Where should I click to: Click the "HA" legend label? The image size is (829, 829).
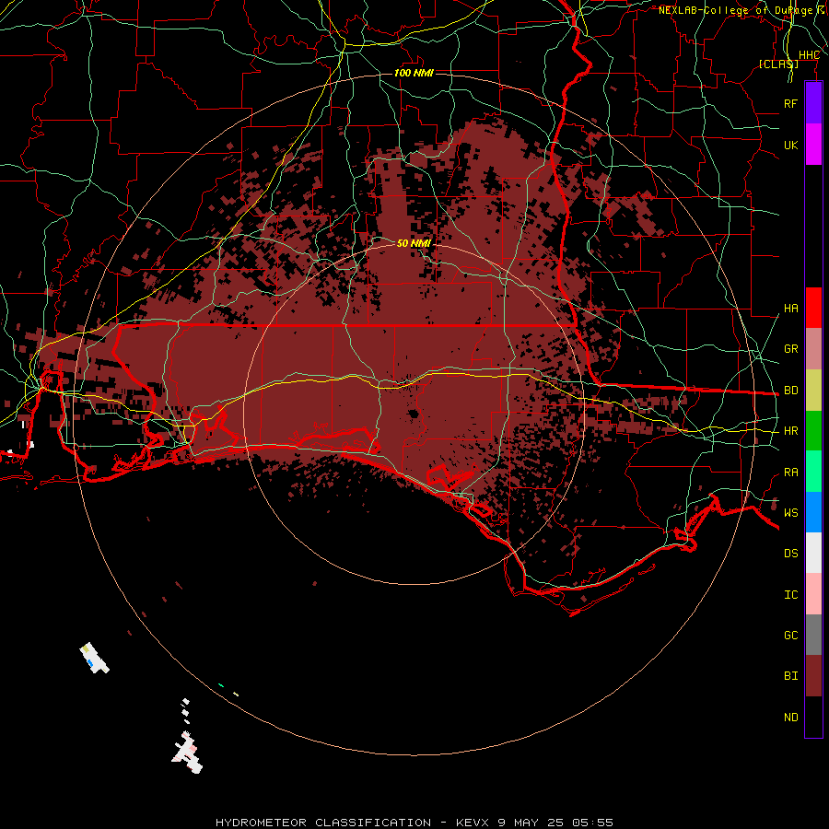click(790, 309)
